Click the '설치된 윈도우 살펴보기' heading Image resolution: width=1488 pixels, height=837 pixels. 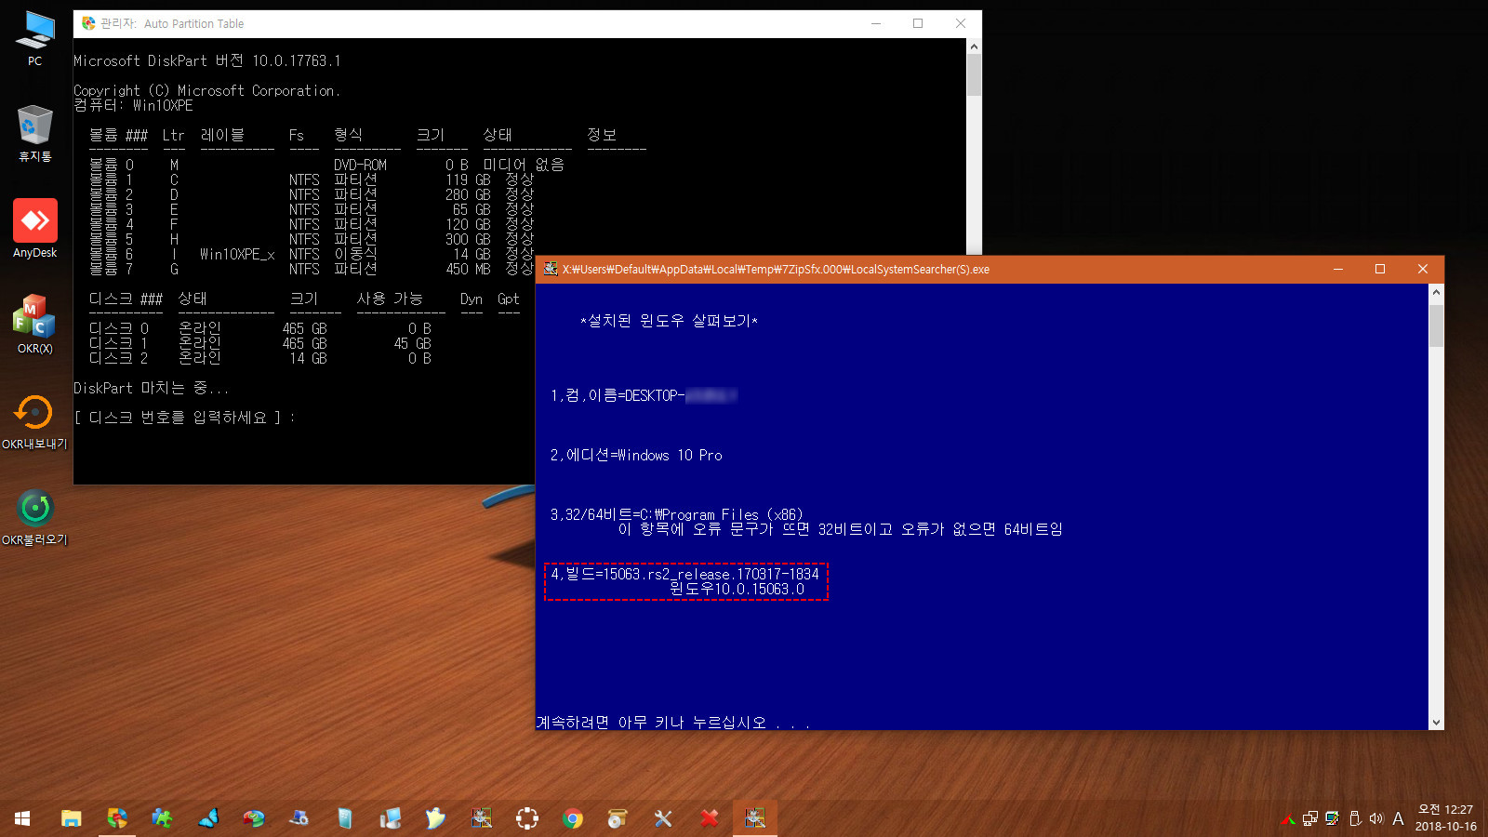coord(669,321)
